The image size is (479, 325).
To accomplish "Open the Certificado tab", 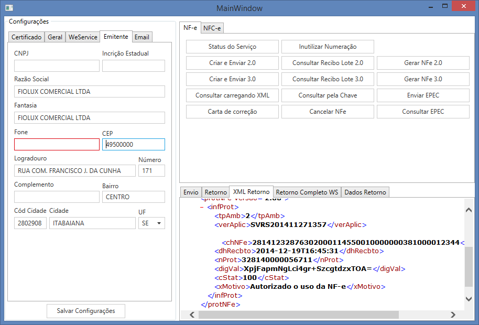I will point(26,37).
